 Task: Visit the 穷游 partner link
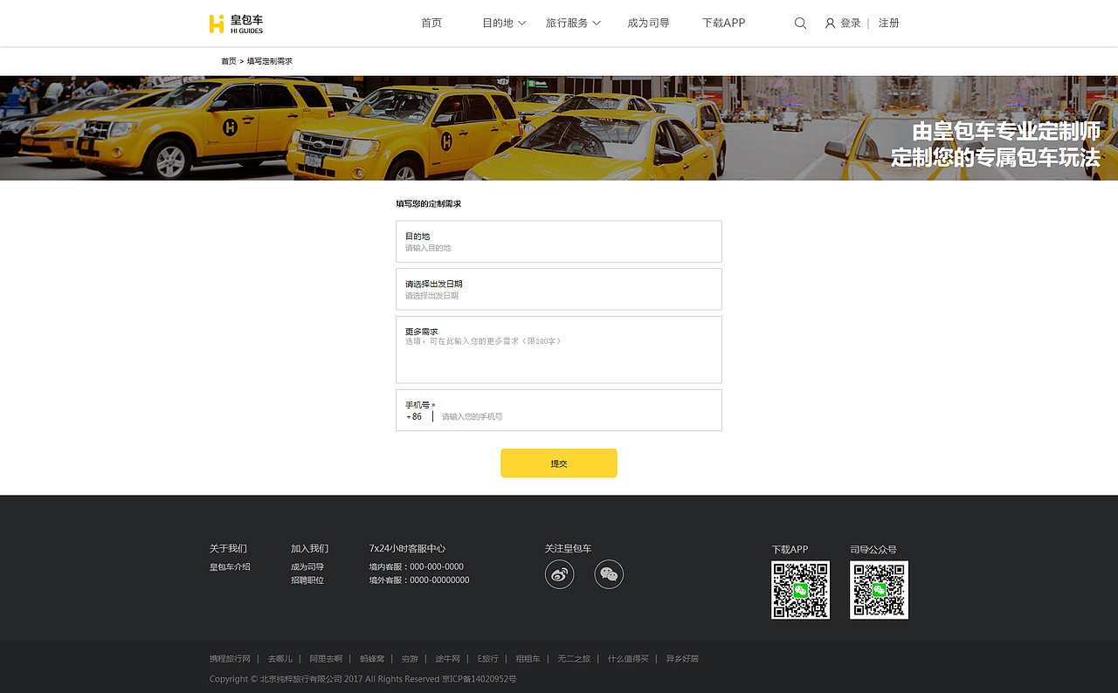410,659
